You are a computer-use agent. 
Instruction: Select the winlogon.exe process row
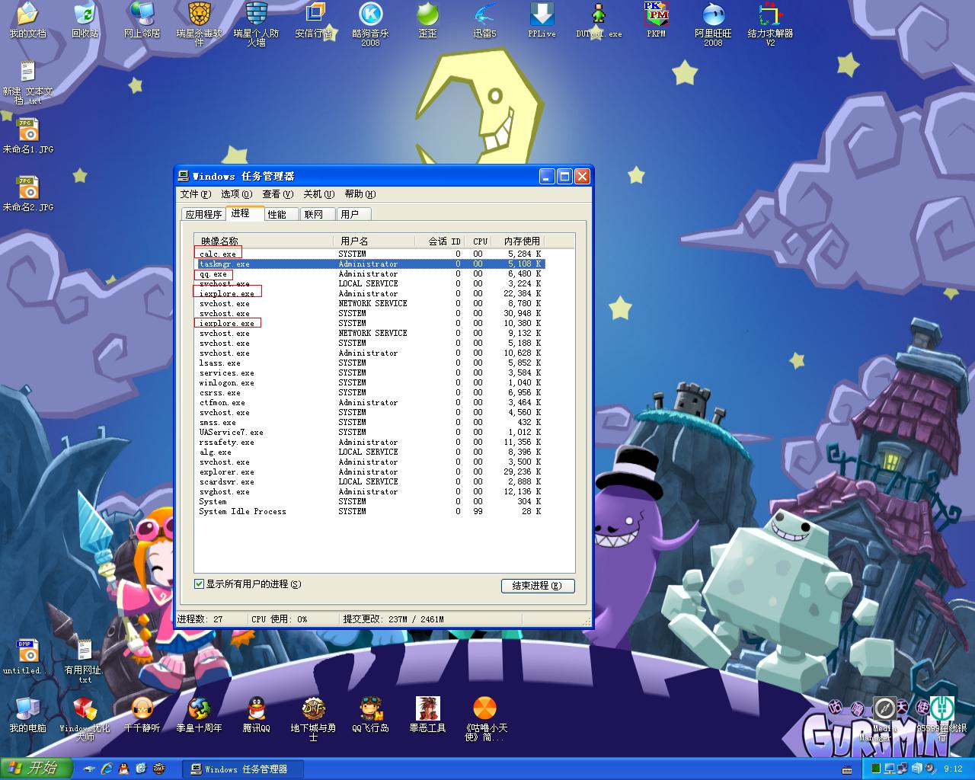coord(370,382)
